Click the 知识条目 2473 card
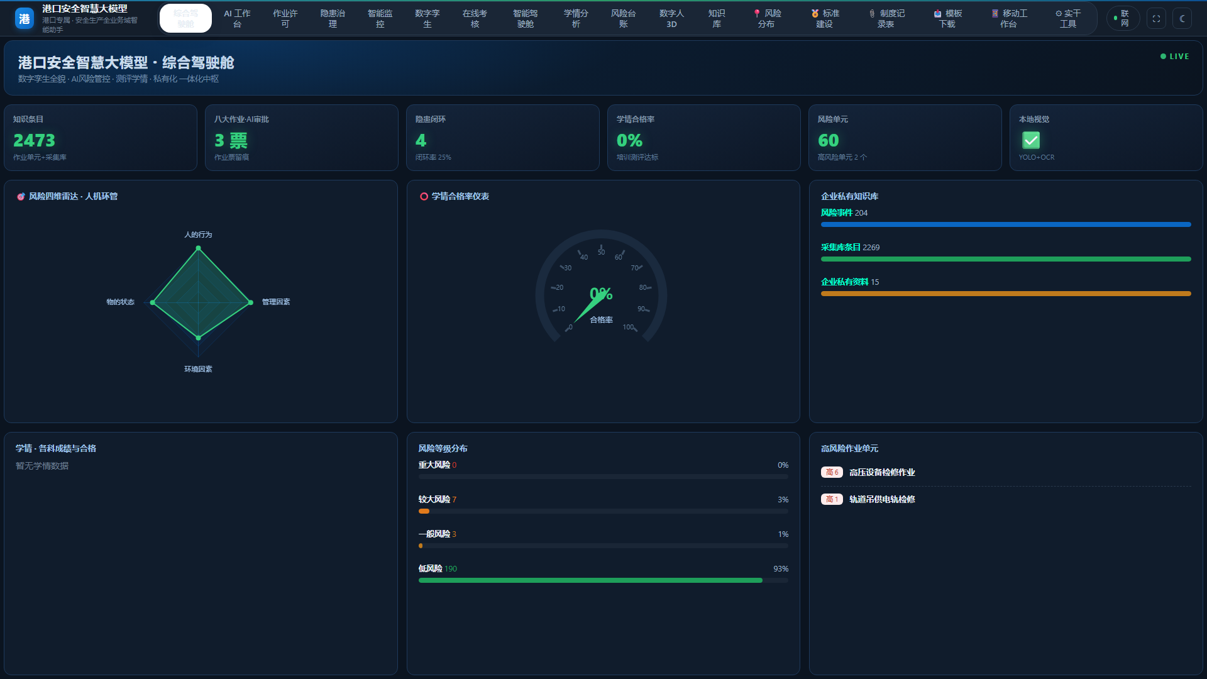Screen dimensions: 1207x679 coord(101,138)
